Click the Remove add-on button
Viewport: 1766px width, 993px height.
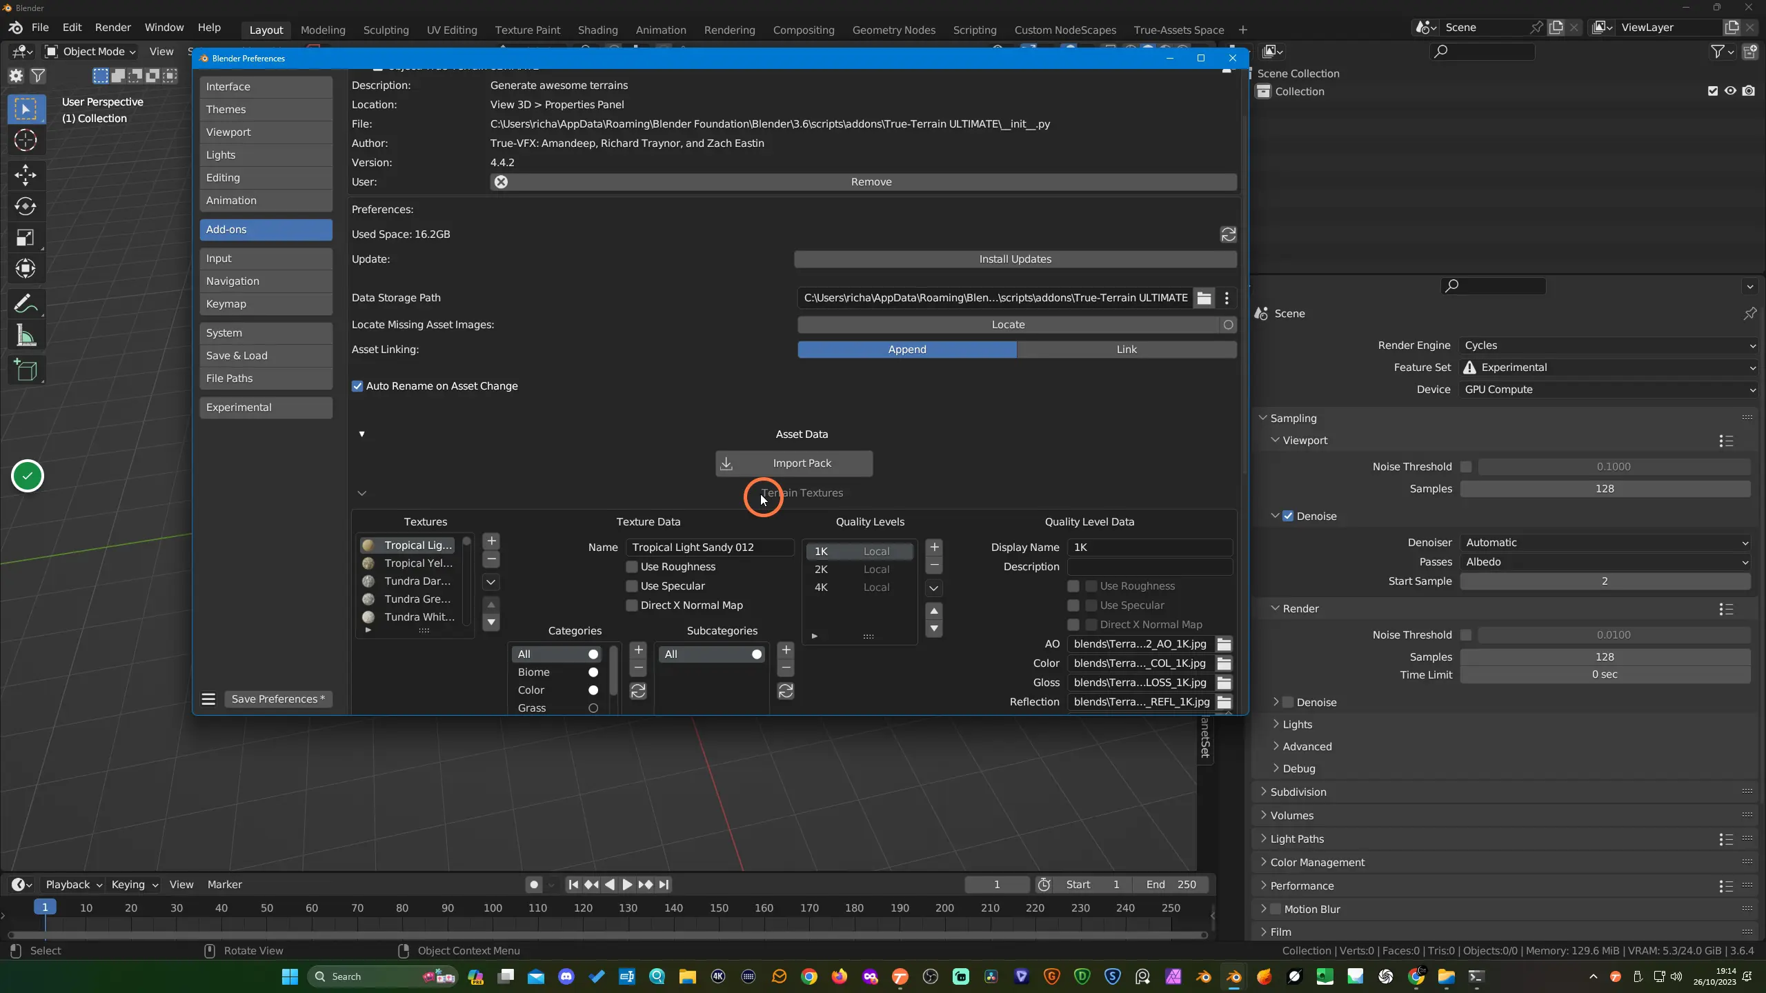[863, 182]
